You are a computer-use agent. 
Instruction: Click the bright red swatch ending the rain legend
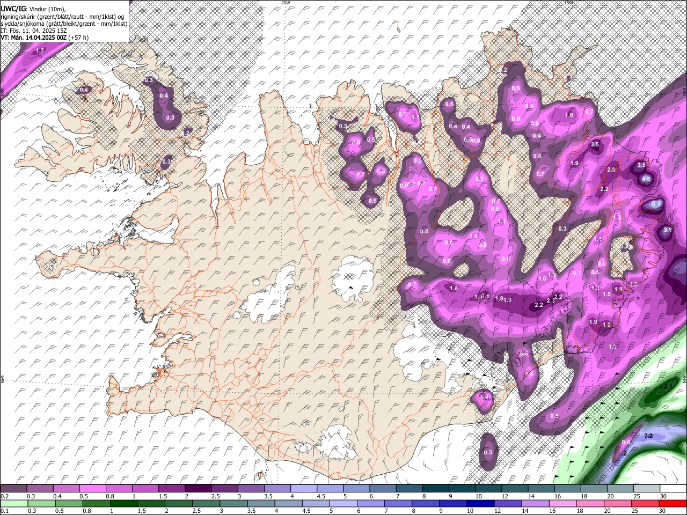pos(673,503)
